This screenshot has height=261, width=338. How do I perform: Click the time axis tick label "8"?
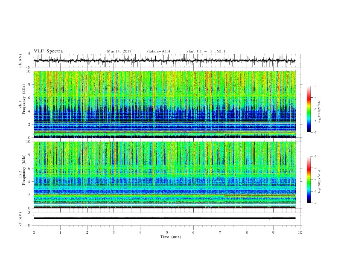tap(247, 232)
